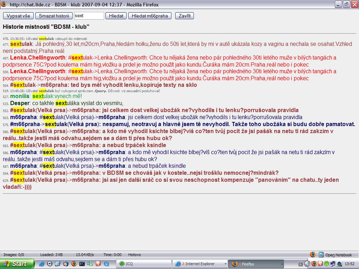Launch Thunderbird from the quick launch bar
The image size is (359, 269).
(66, 264)
